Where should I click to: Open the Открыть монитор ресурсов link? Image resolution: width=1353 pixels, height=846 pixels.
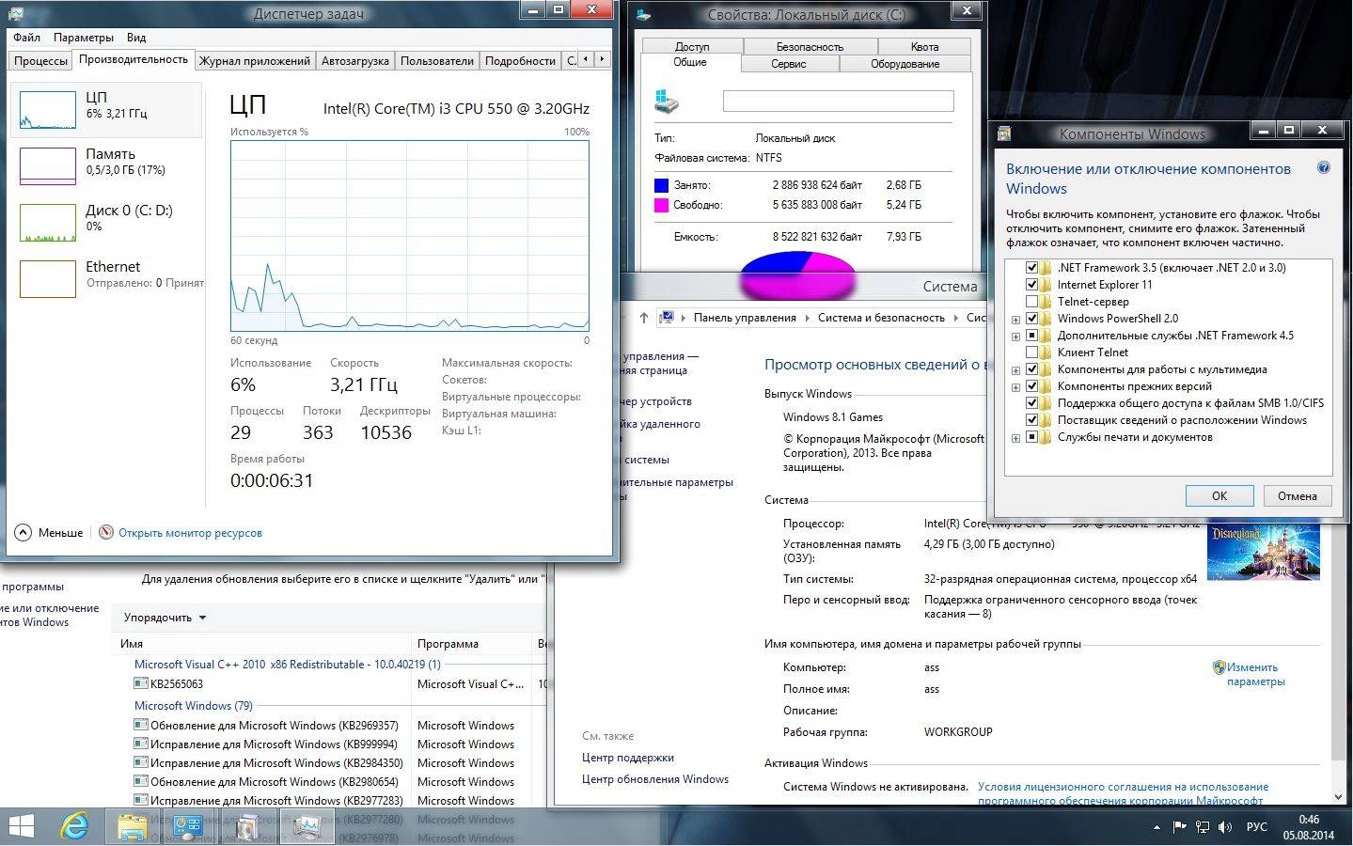point(190,533)
